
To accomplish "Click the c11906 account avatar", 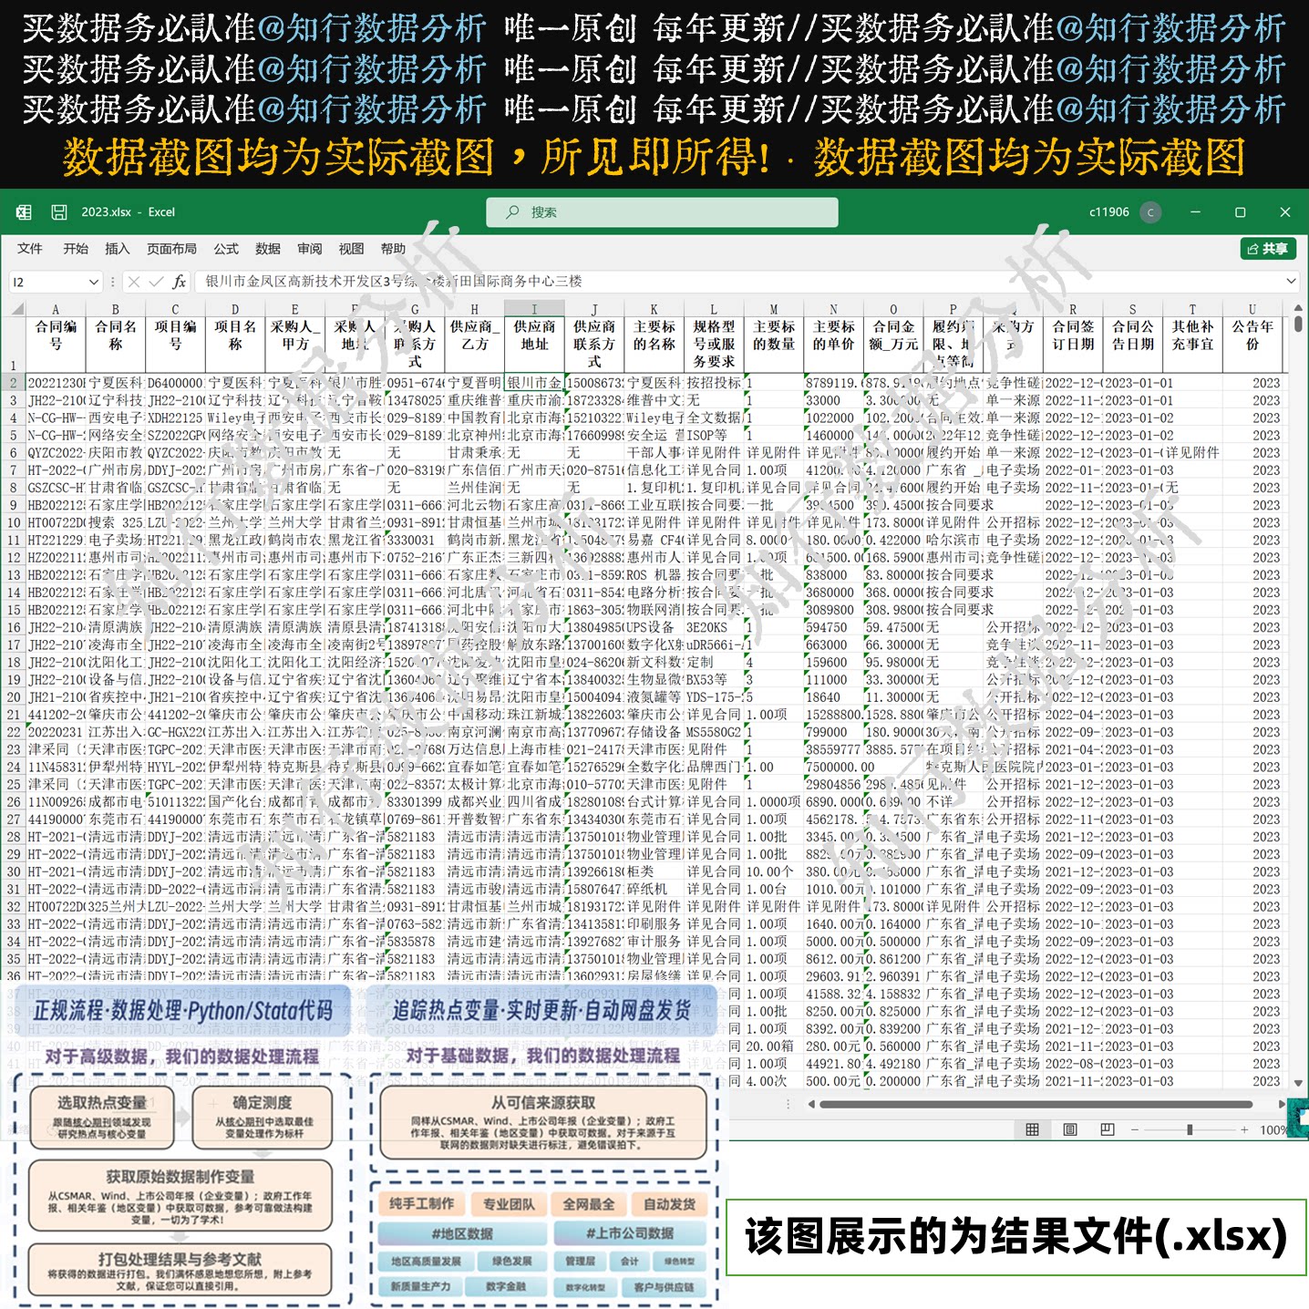I will (1150, 212).
